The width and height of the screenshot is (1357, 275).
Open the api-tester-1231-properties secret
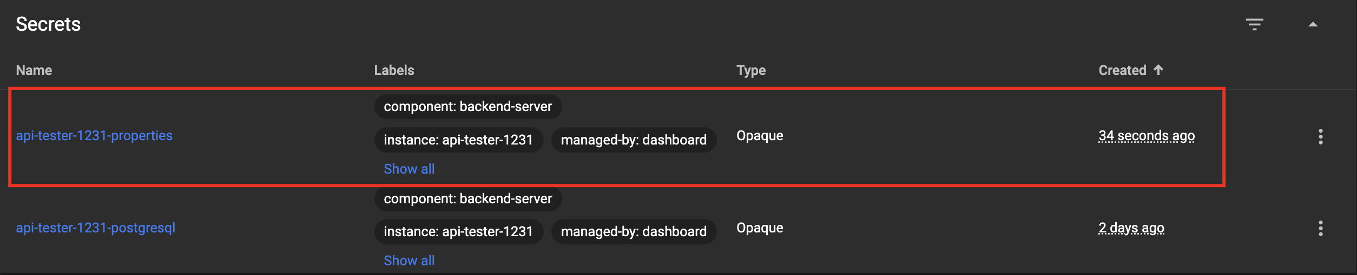tap(94, 136)
